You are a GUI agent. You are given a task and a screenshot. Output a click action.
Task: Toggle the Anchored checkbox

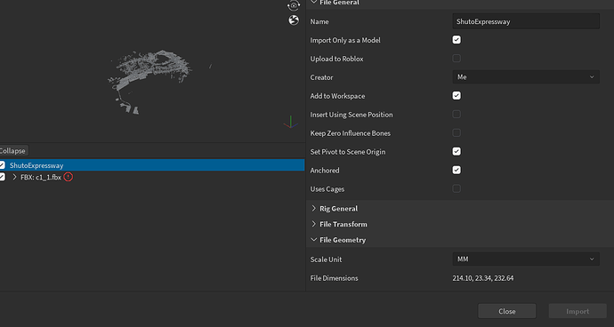click(x=456, y=170)
